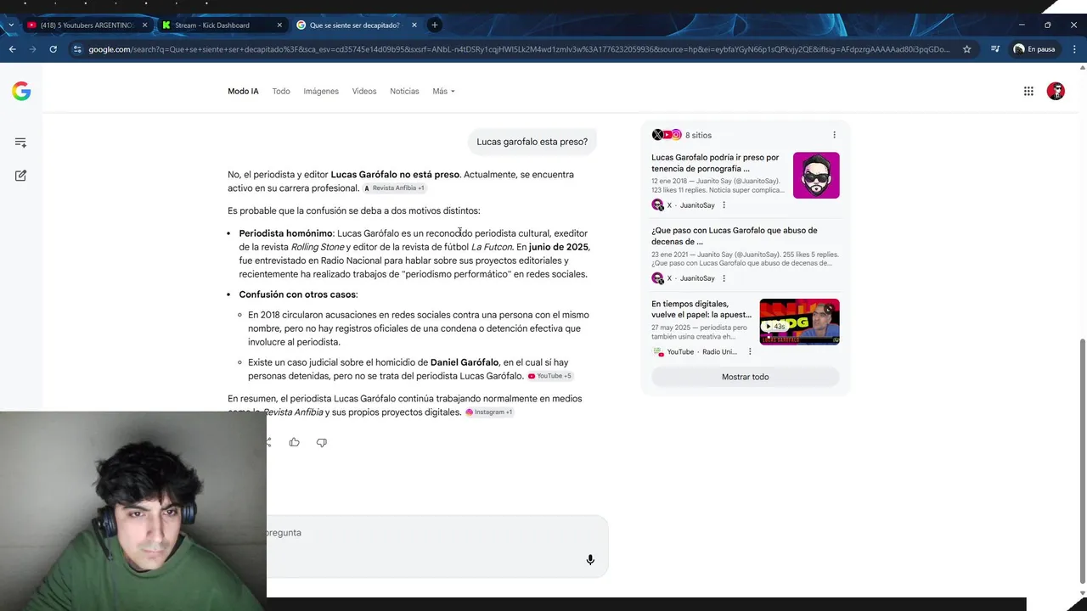The width and height of the screenshot is (1087, 611).
Task: Click the Google logo
Action: [x=21, y=92]
